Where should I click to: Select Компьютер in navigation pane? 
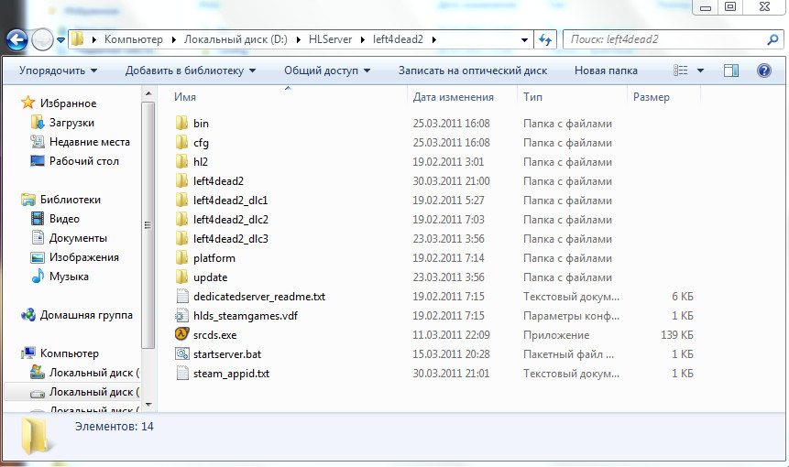point(70,353)
